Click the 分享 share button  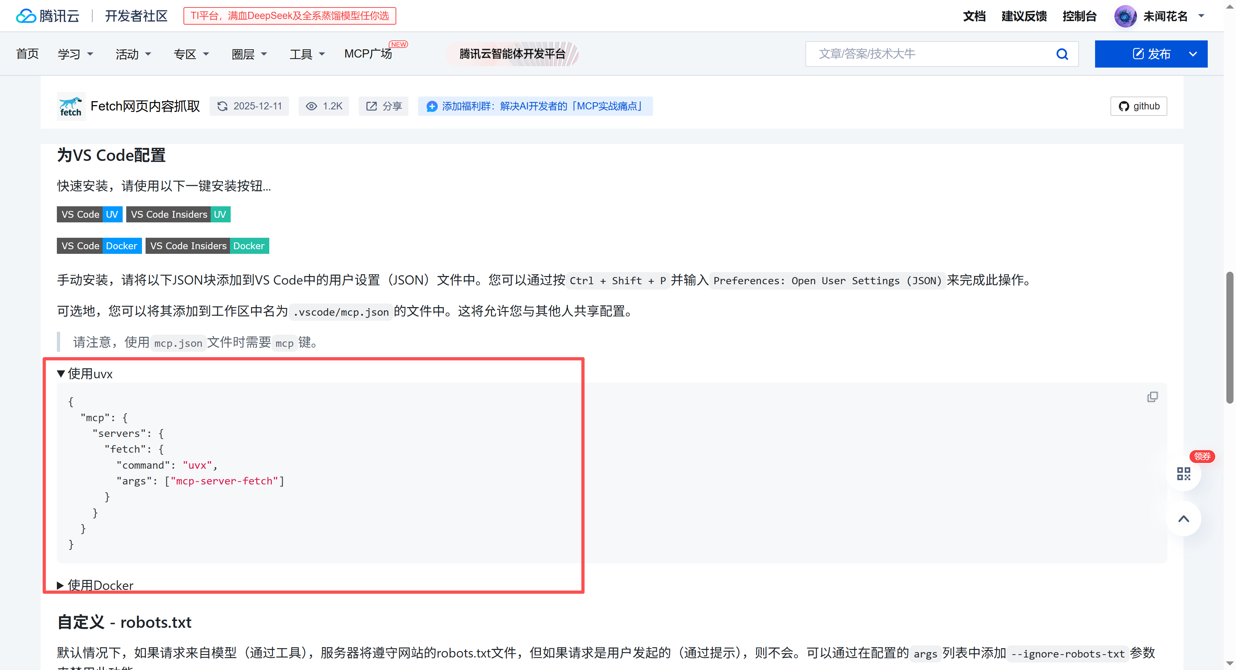pyautogui.click(x=383, y=106)
